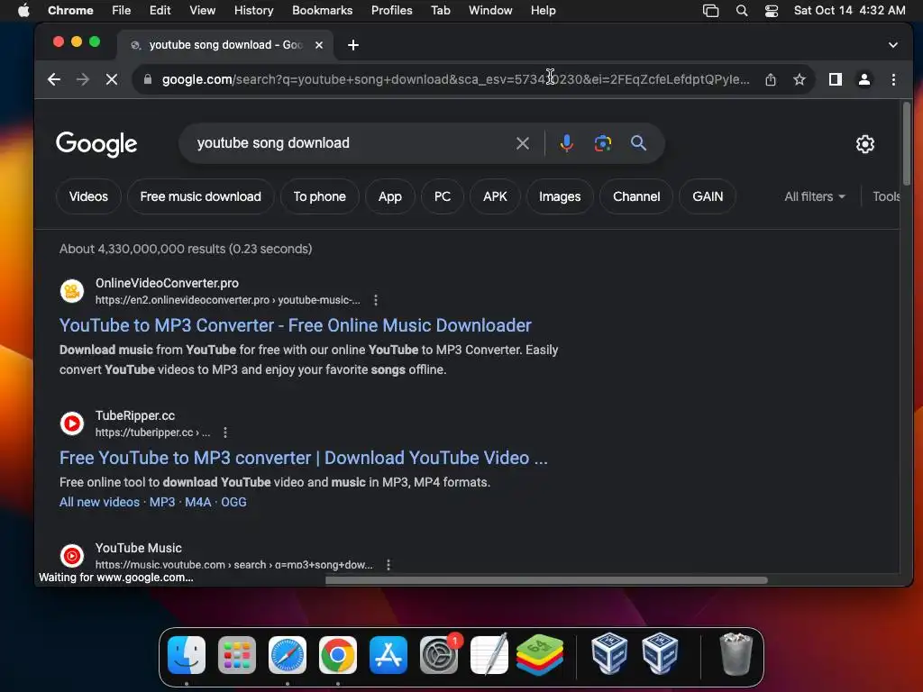
Task: Click the forward navigation arrow
Action: 82,79
